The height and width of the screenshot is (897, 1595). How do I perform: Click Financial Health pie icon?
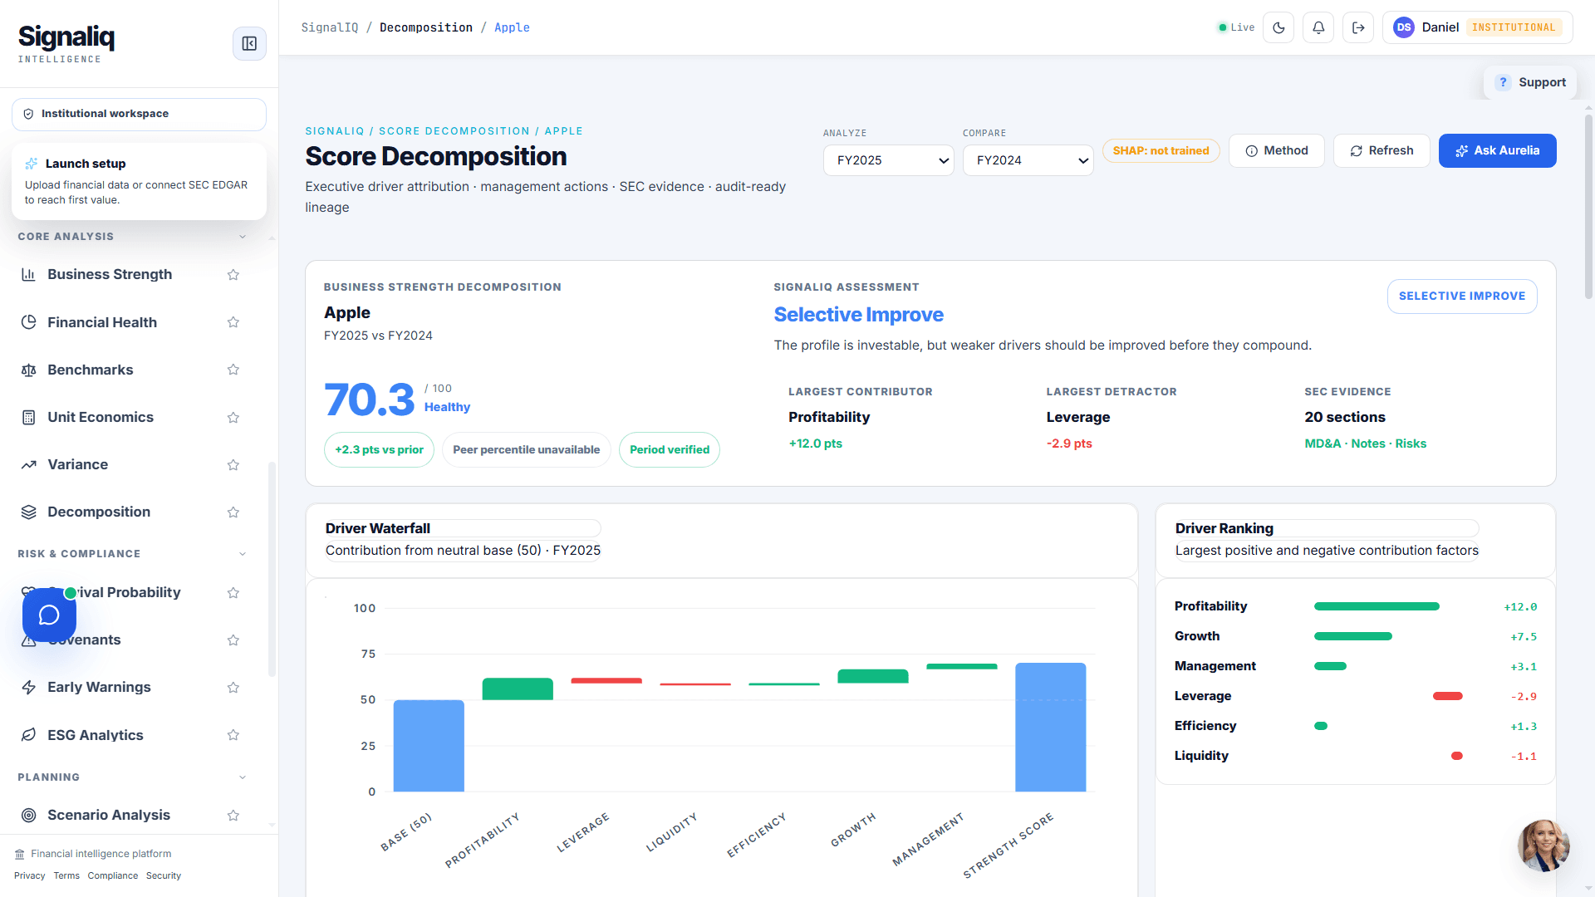[28, 322]
